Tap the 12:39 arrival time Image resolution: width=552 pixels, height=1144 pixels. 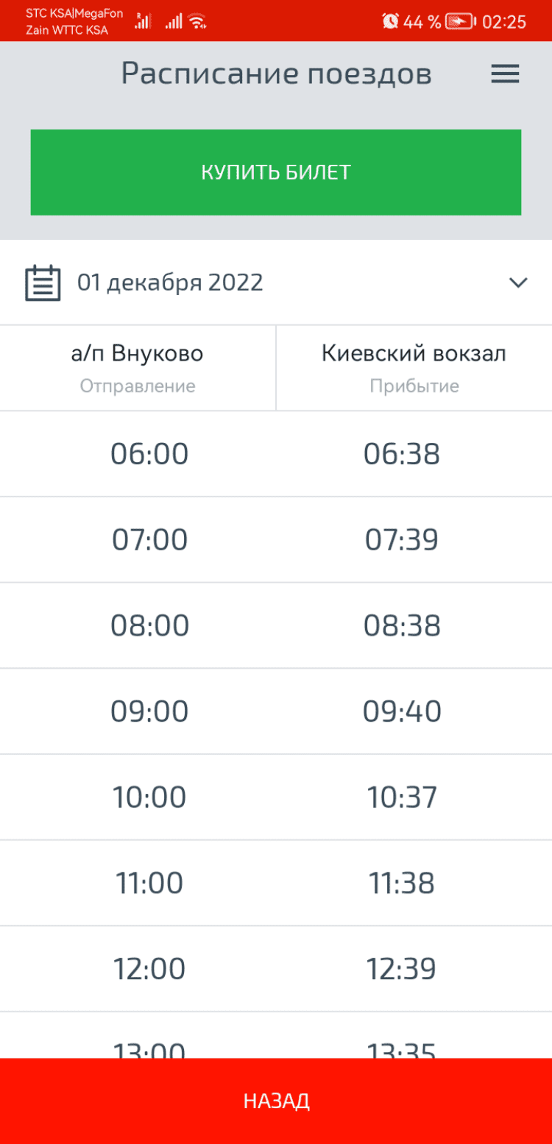coord(402,969)
